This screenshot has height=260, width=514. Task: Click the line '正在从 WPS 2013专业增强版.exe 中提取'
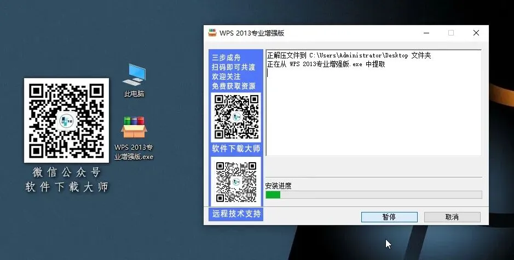pos(326,64)
